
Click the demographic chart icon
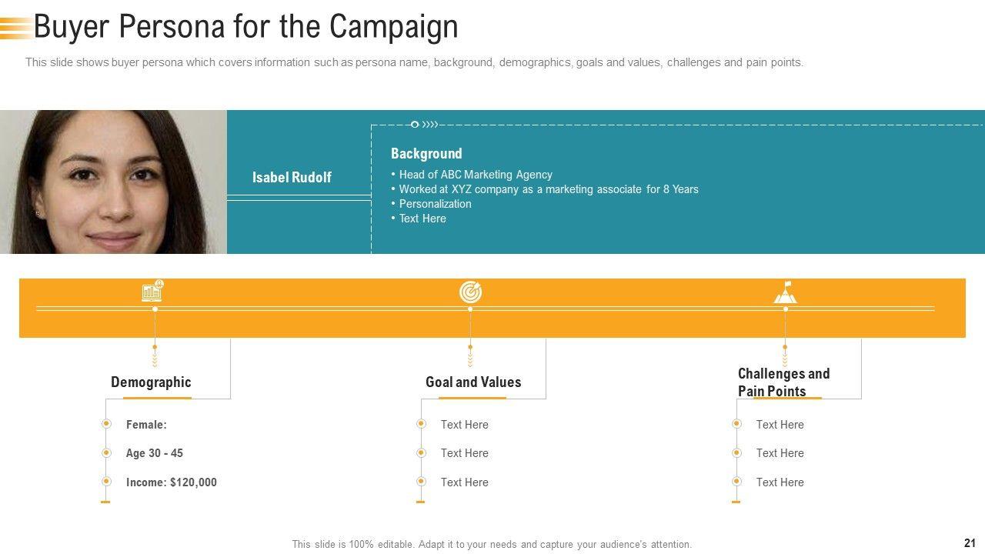click(x=152, y=291)
